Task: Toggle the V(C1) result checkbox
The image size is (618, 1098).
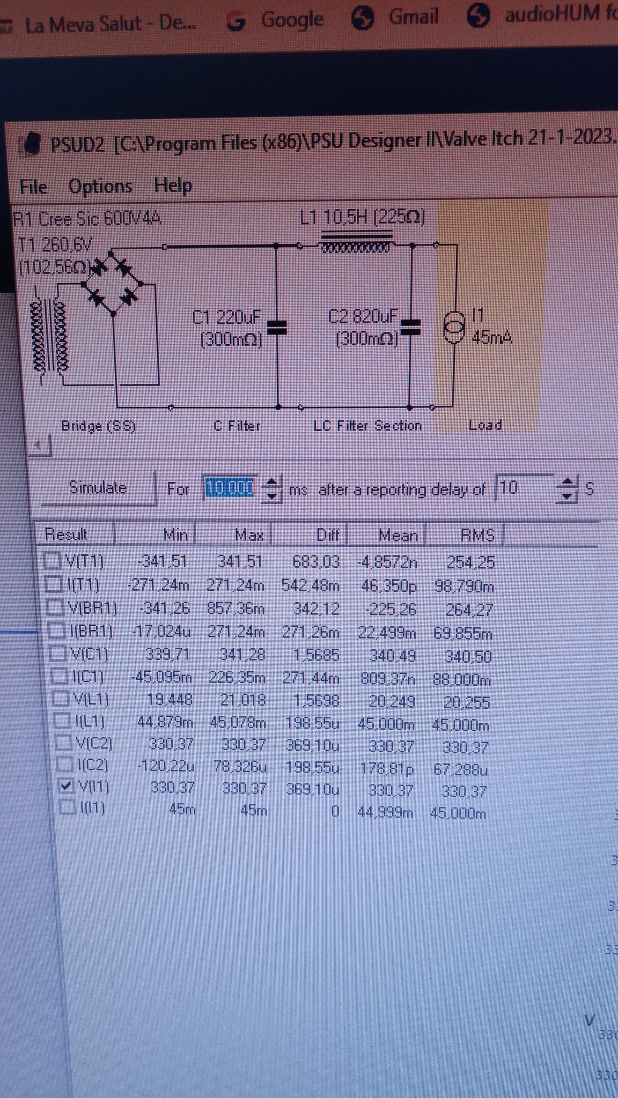Action: tap(58, 654)
